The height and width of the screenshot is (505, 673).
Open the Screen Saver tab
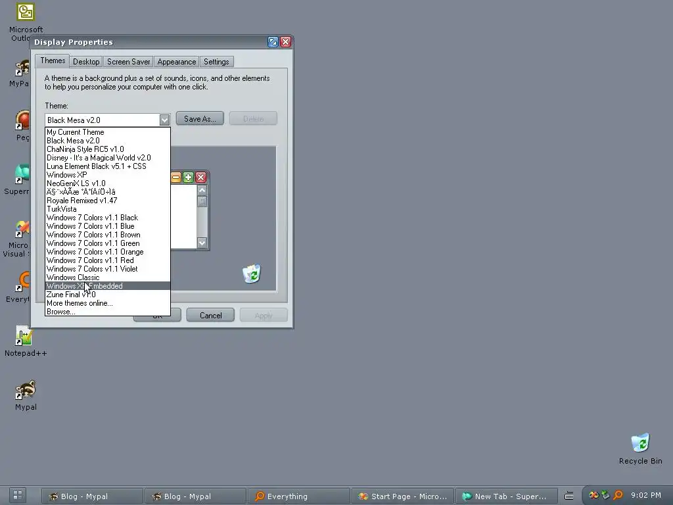pos(128,62)
